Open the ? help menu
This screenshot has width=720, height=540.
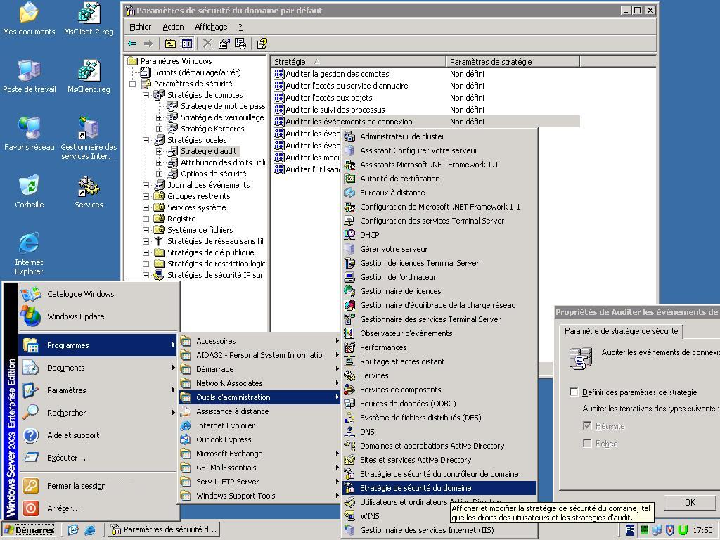(240, 27)
